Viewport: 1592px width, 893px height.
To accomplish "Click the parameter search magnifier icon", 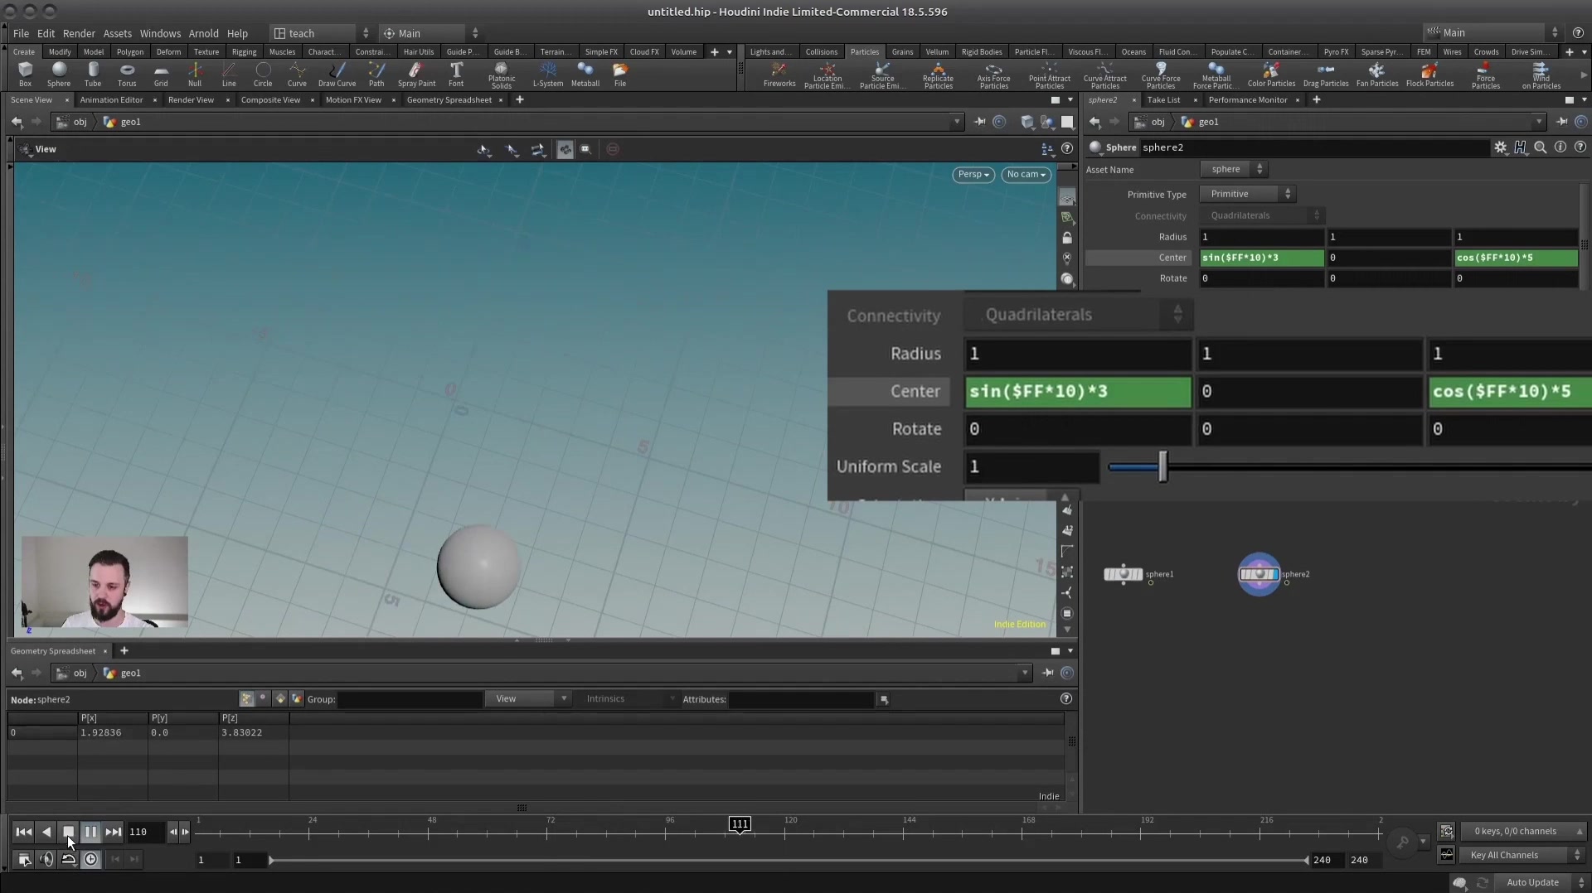I will pos(1540,147).
